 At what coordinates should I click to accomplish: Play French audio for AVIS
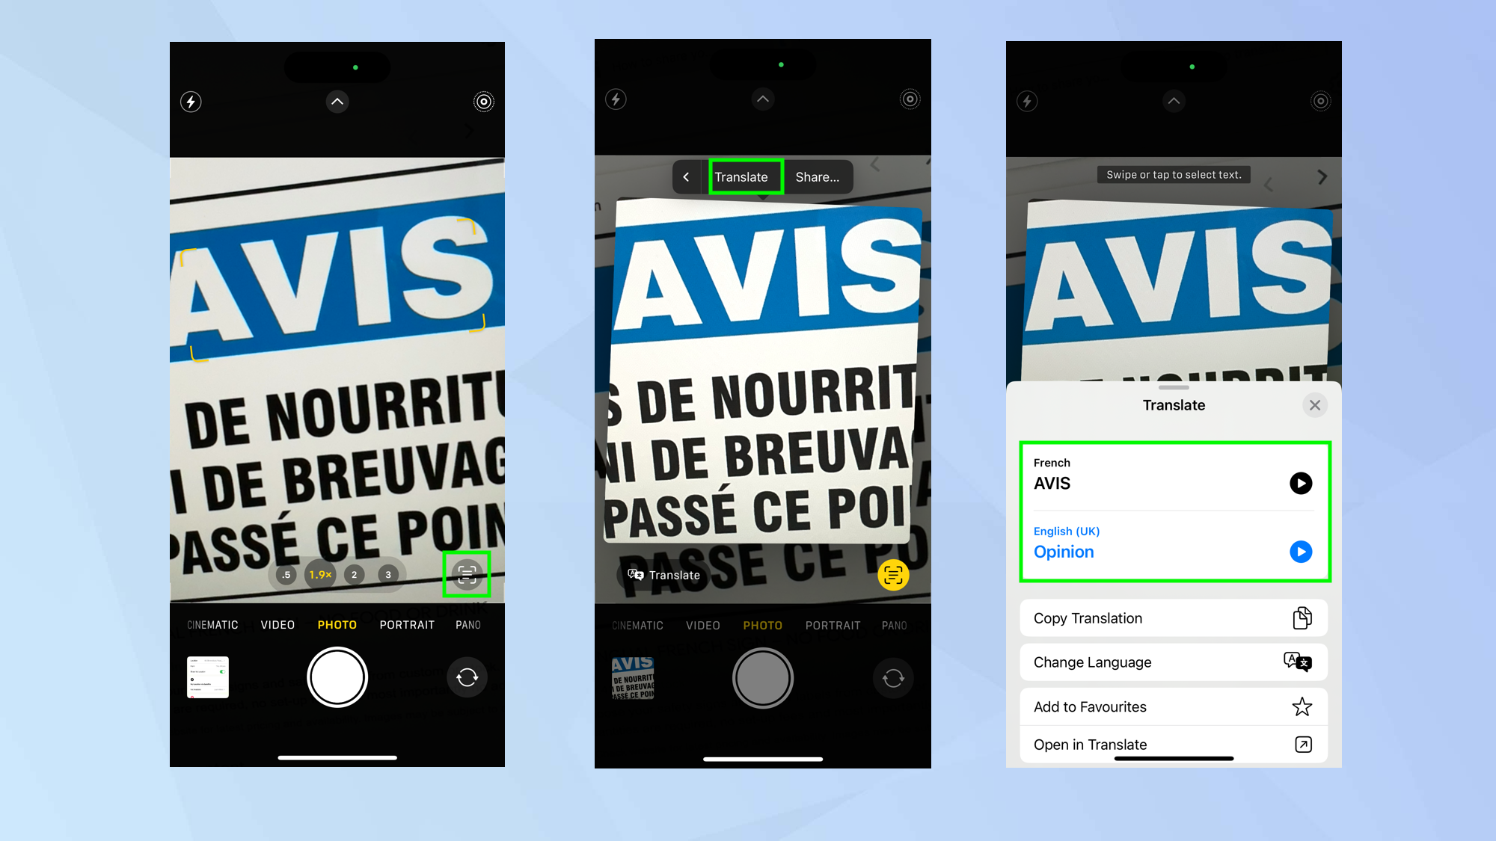pyautogui.click(x=1300, y=483)
